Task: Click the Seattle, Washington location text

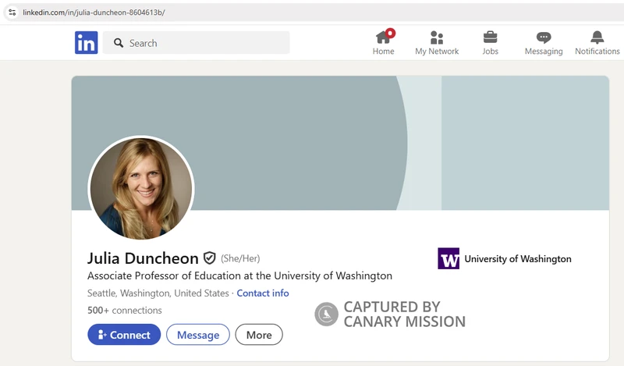Action: (x=158, y=293)
